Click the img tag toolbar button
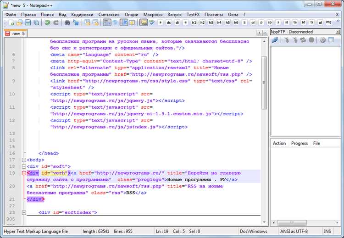The width and height of the screenshot is (344, 238). (328, 22)
